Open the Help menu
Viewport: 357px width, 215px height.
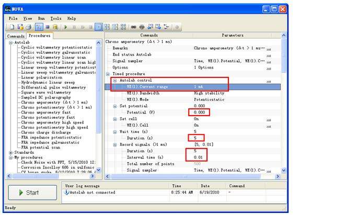point(72,18)
